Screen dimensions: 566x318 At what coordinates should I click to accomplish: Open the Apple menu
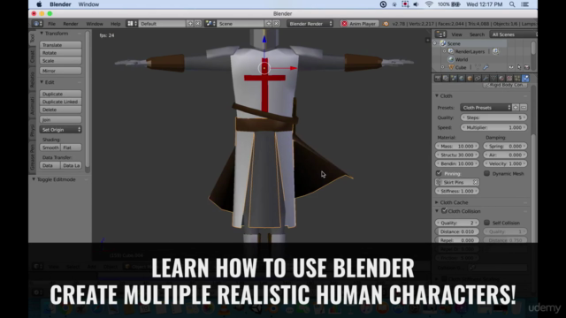point(39,4)
